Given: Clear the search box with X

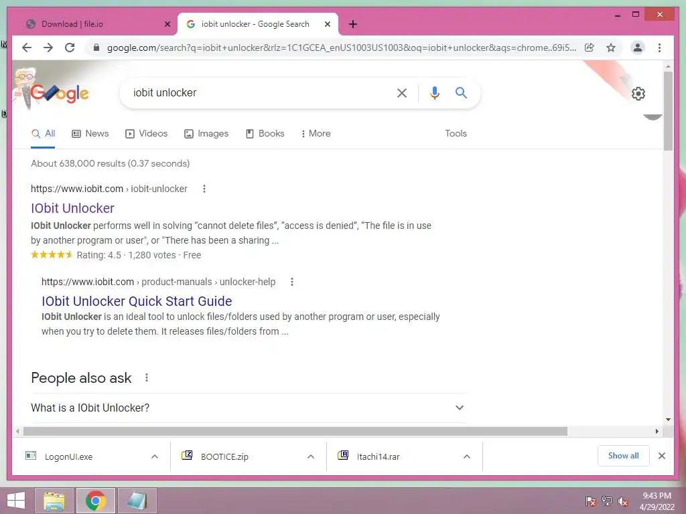Looking at the screenshot, I should (402, 92).
